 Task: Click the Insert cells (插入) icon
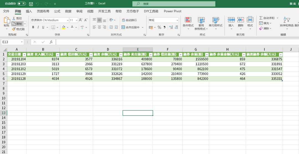[x=231, y=20]
